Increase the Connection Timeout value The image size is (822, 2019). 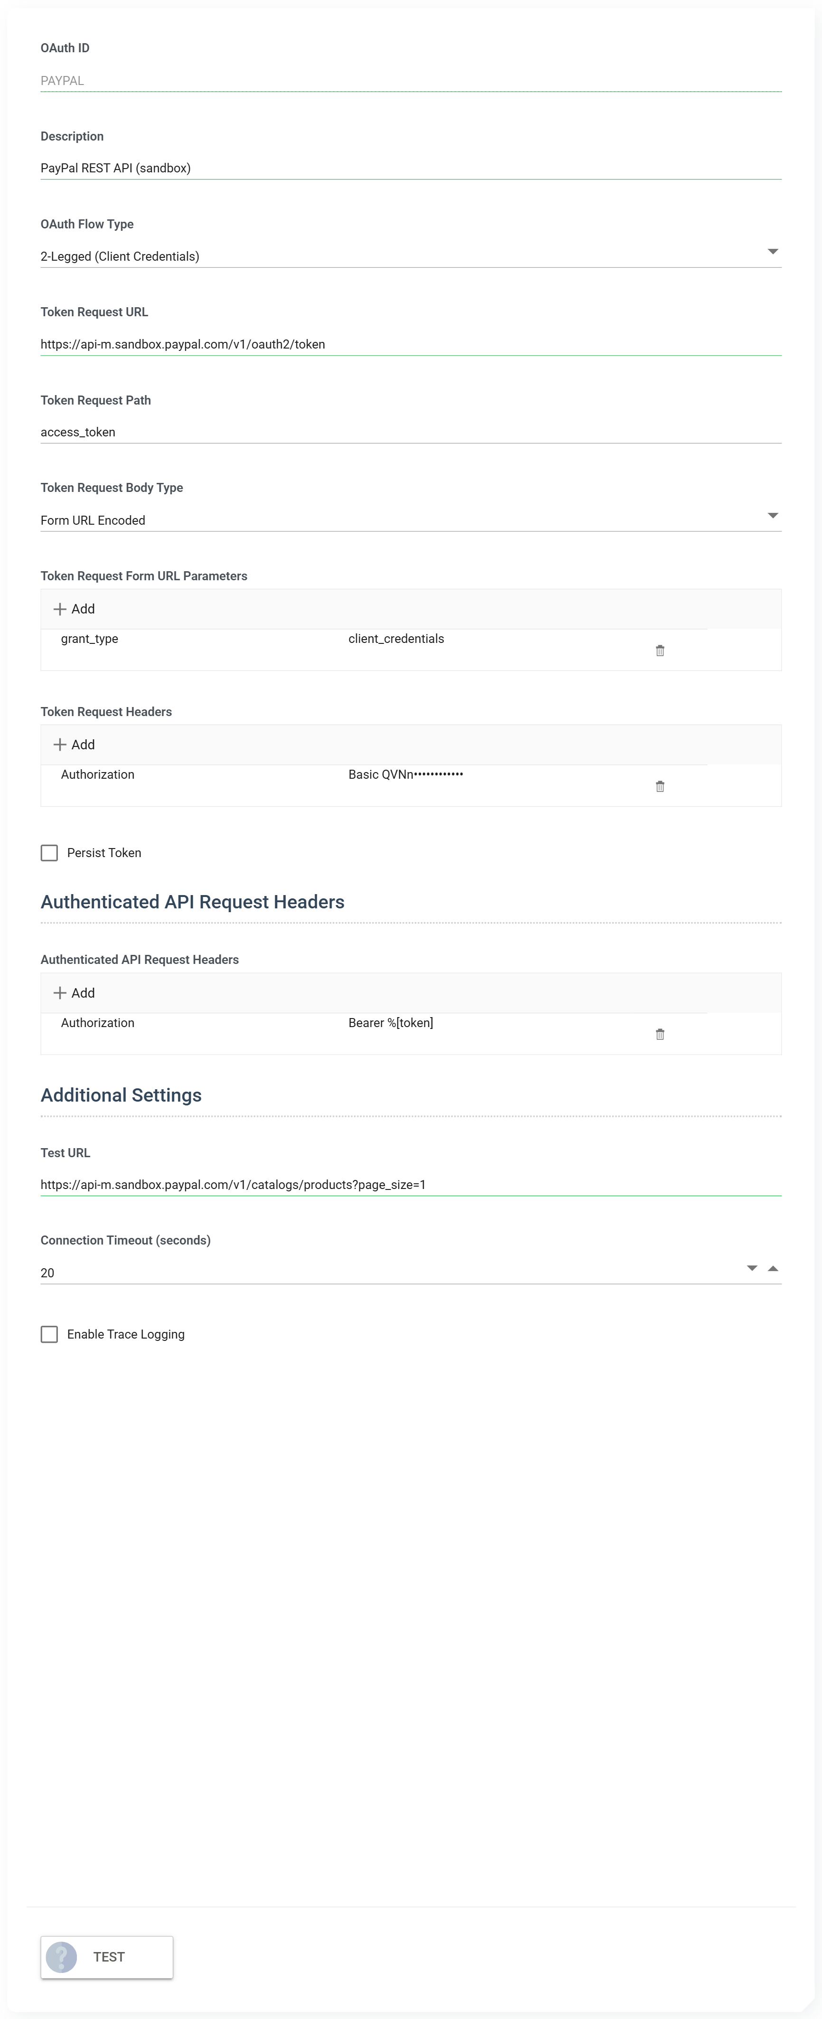tap(774, 1268)
